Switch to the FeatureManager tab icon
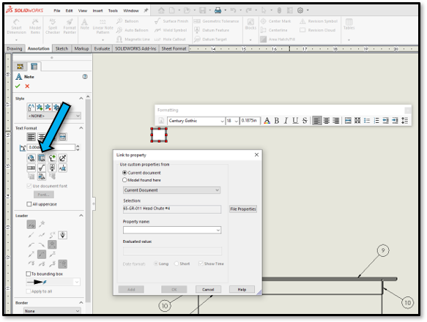The width and height of the screenshot is (427, 322). click(20, 67)
